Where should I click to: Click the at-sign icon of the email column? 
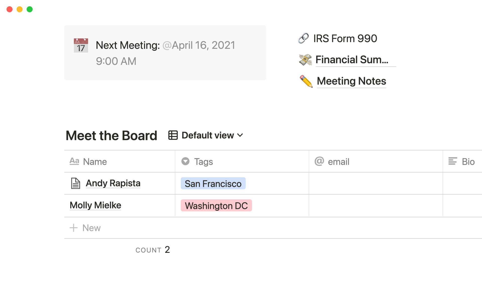pyautogui.click(x=319, y=161)
